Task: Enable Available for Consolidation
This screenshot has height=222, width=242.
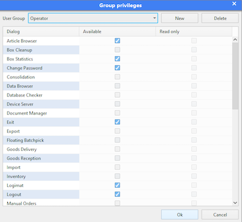Action: [117, 77]
